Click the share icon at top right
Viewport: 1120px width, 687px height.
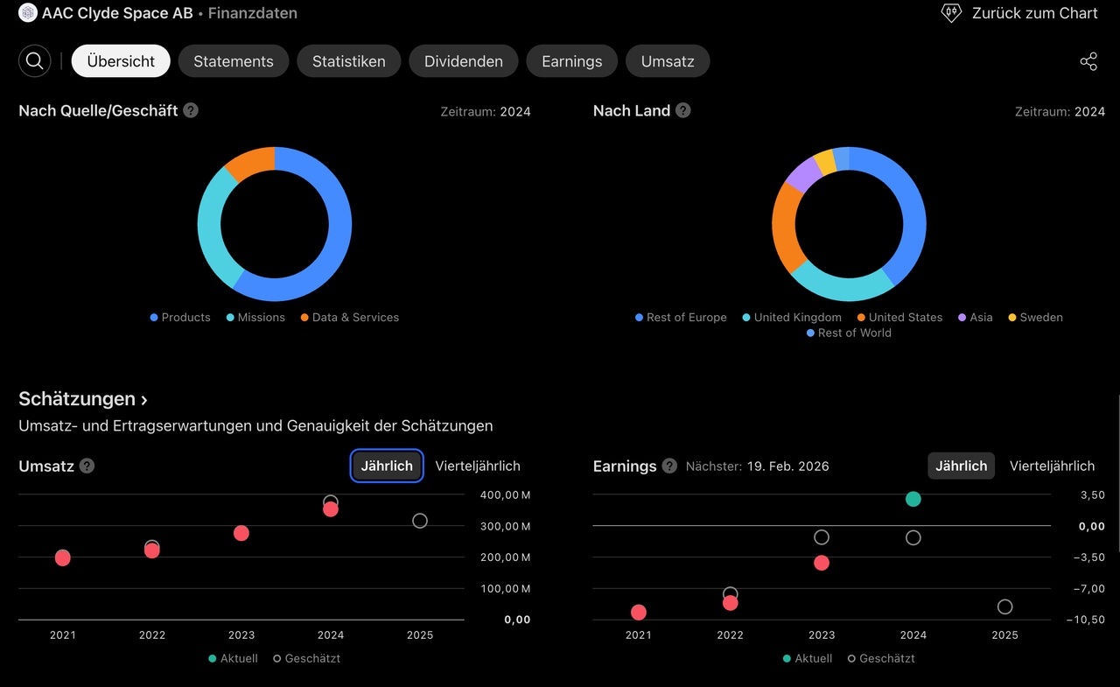coord(1088,61)
